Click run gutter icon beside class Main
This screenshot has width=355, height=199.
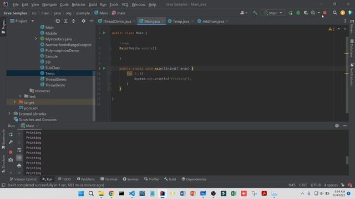point(104,33)
